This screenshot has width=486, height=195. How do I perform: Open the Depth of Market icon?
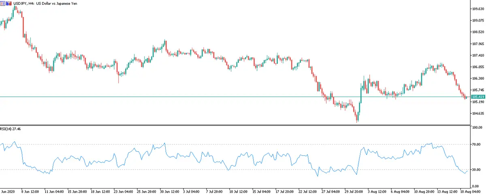[x=9, y=3]
